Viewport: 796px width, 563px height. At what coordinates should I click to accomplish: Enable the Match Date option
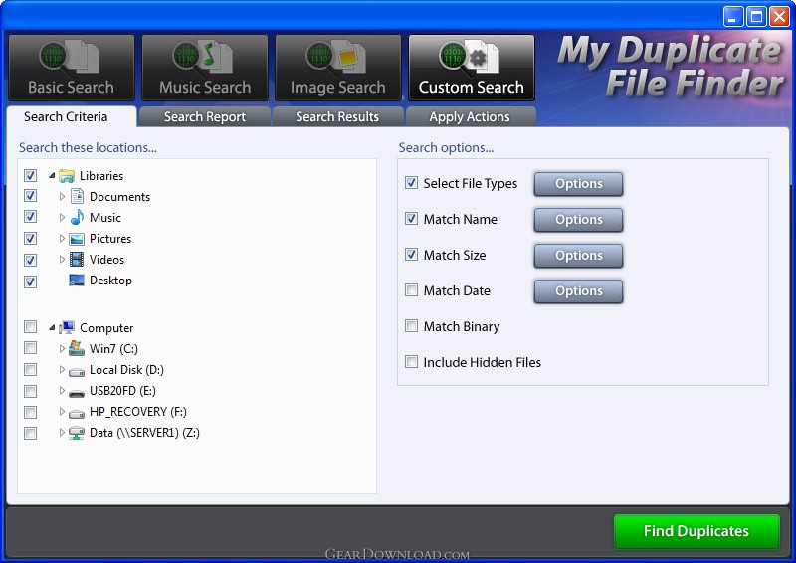tap(411, 289)
